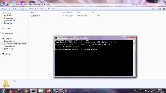Click the red record taskbar icon
Screen dimensions: 166x93
coord(64,91)
